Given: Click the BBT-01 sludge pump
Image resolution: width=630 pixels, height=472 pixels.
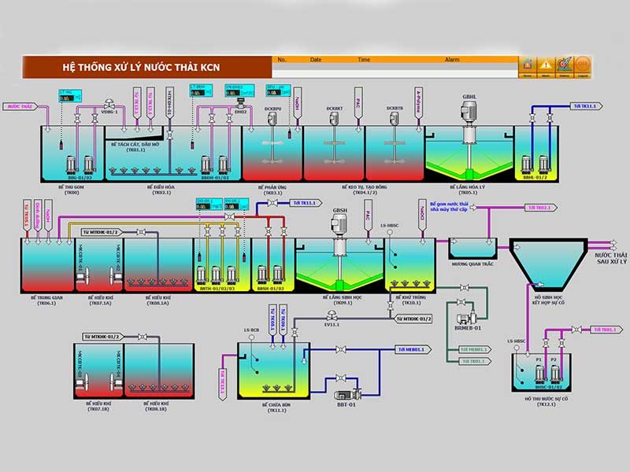Looking at the screenshot, I should [343, 395].
